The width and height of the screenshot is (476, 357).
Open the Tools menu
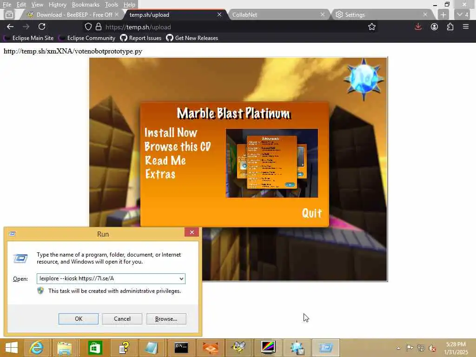[x=111, y=5]
